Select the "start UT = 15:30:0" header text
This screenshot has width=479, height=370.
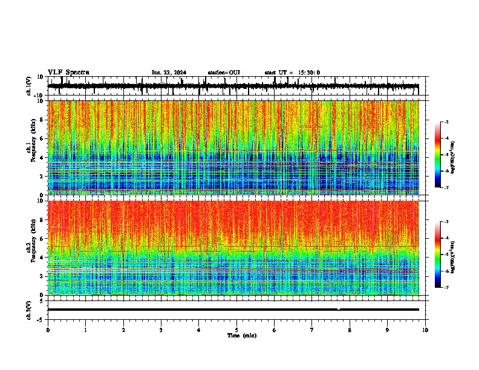coord(292,73)
